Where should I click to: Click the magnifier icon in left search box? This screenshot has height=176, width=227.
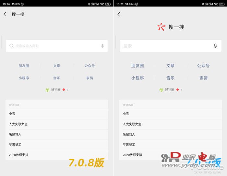click(x=11, y=46)
